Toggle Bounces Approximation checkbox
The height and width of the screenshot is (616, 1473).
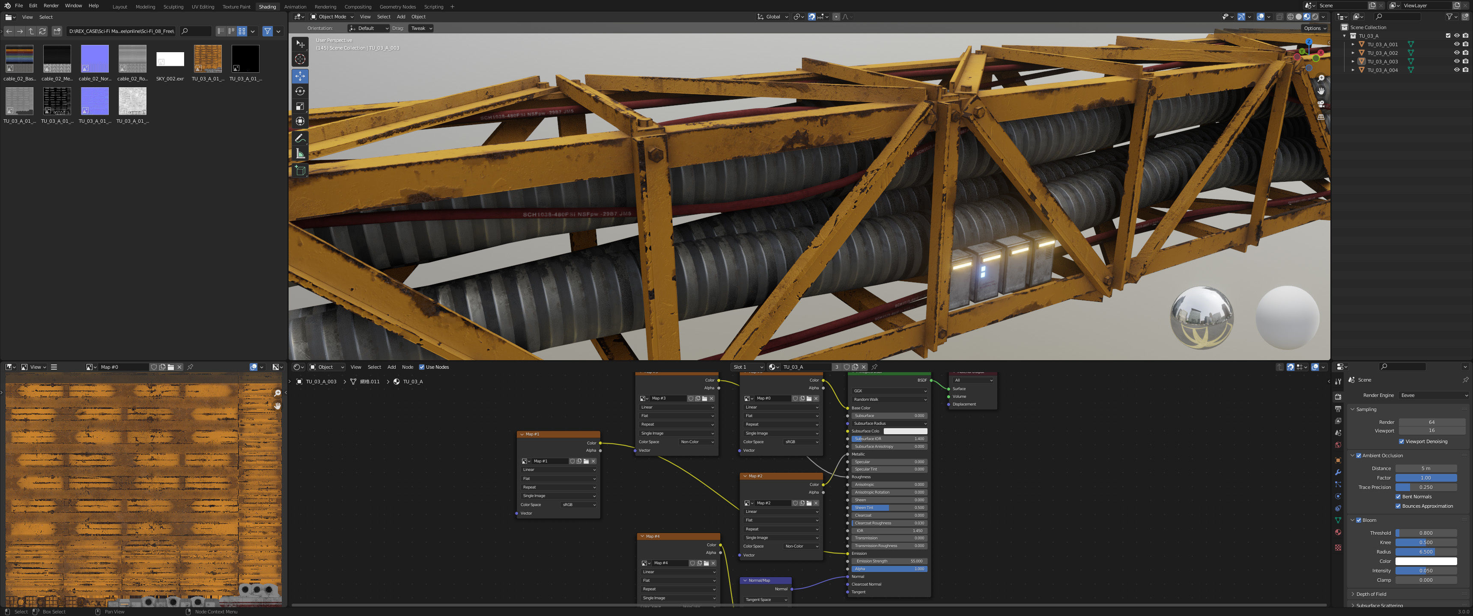[1398, 506]
